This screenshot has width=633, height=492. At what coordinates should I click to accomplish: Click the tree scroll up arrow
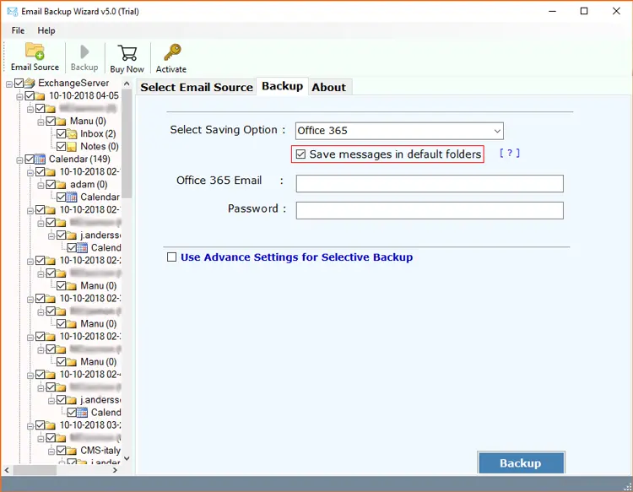coord(127,84)
